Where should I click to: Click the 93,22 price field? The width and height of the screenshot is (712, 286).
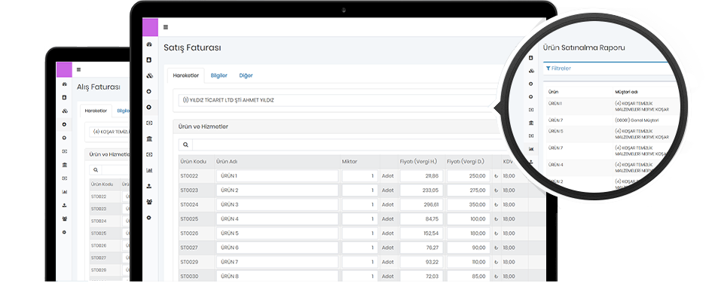[x=422, y=263]
